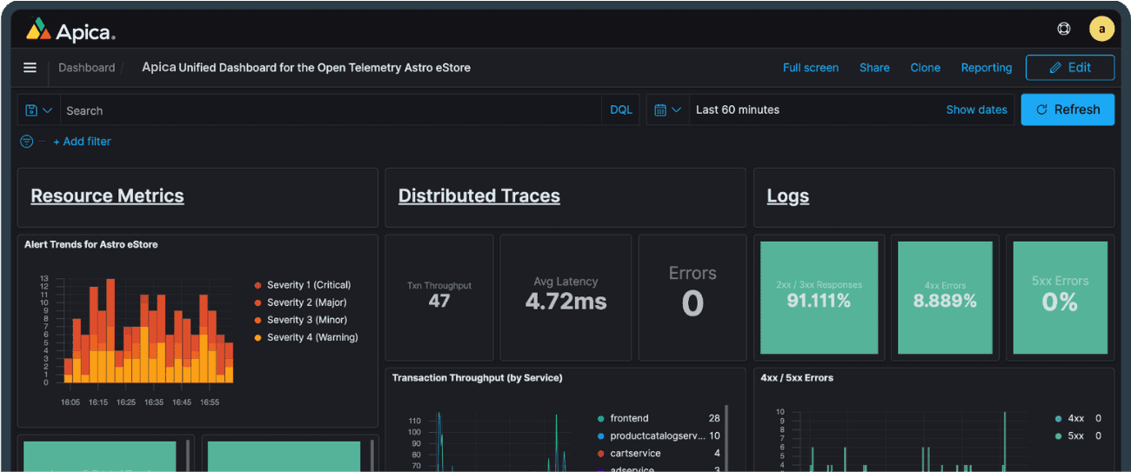Click the Add filter link
1131x472 pixels.
pyautogui.click(x=82, y=142)
